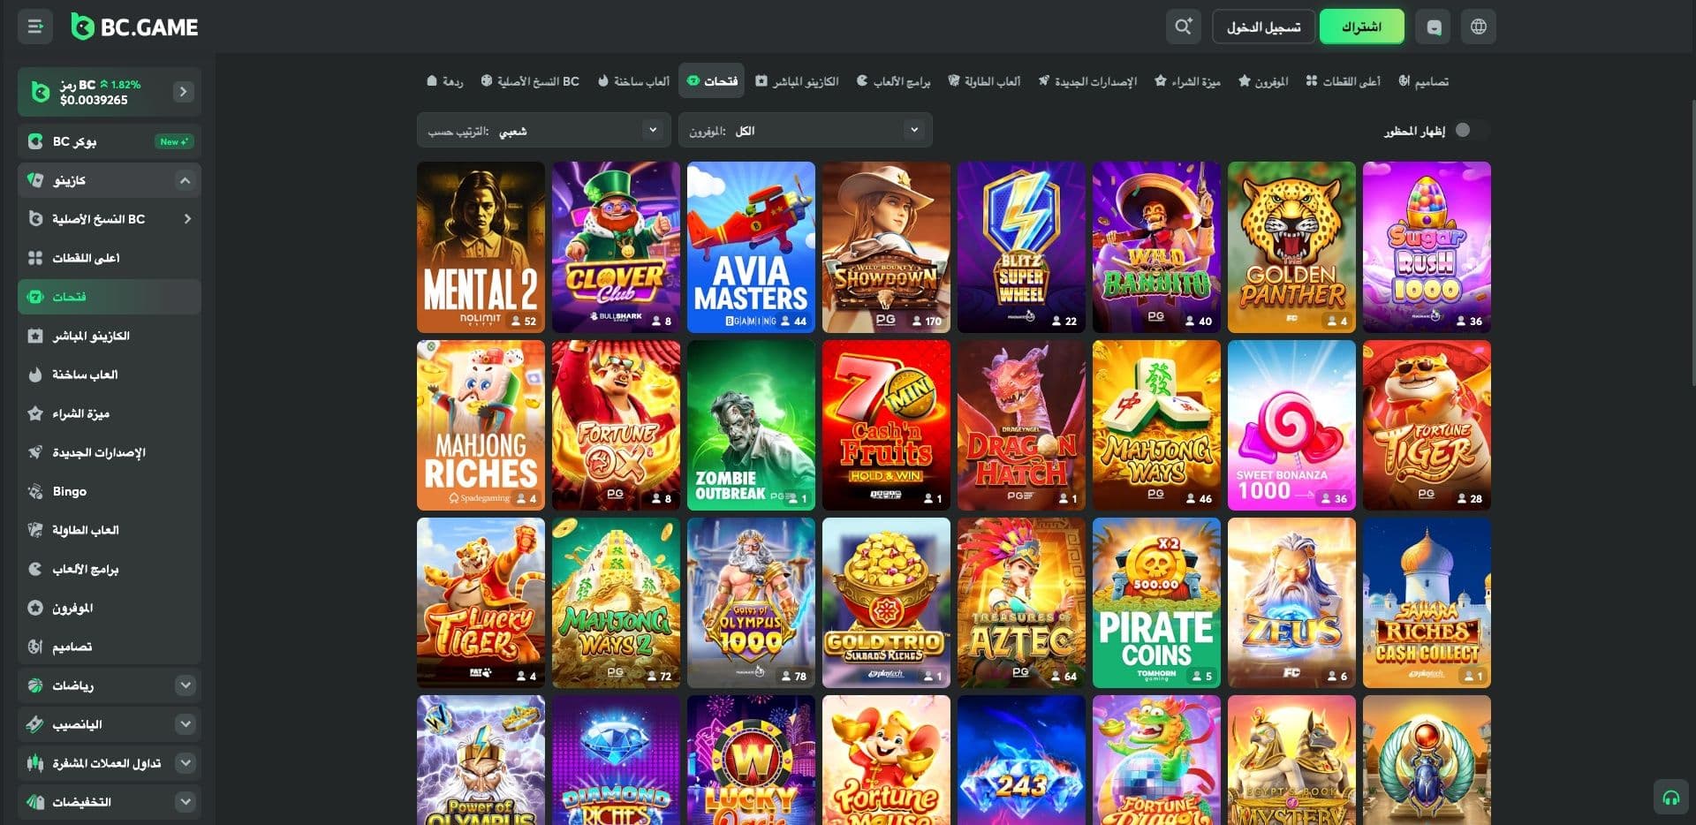Expand the Lottery sidebar section
The width and height of the screenshot is (1696, 825).
(185, 724)
